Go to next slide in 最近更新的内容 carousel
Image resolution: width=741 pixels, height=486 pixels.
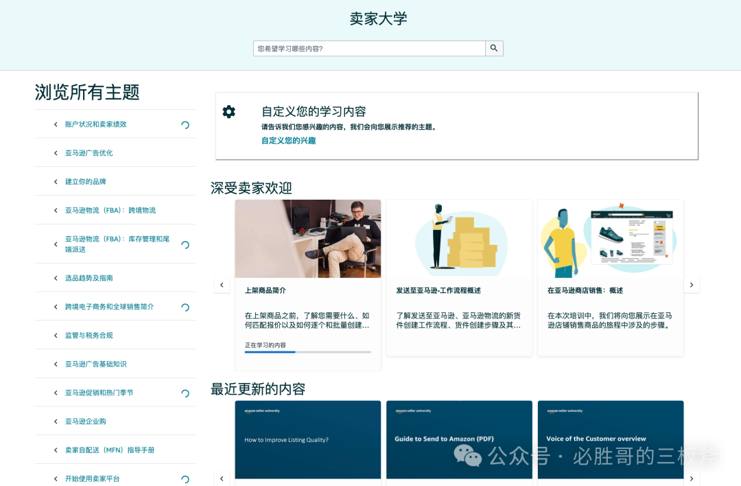coord(692,478)
